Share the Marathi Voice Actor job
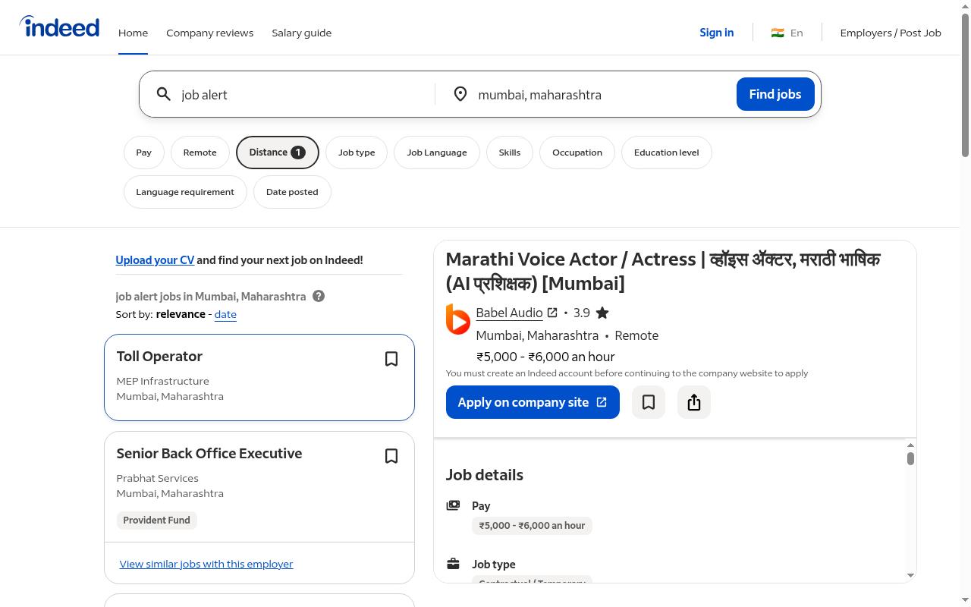 [x=694, y=402]
